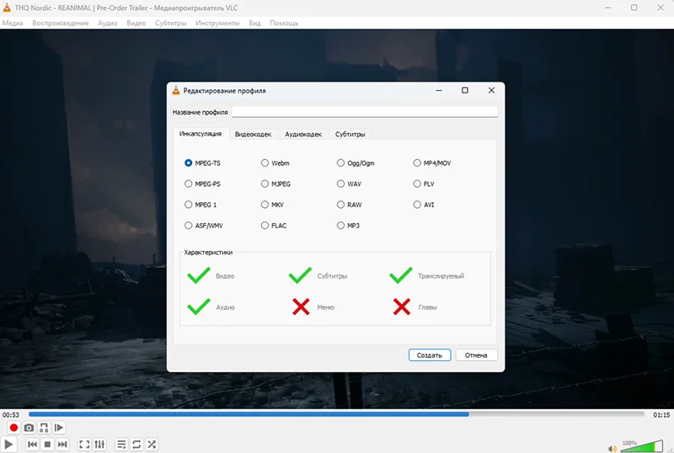Open extended settings equalizer icon
The image size is (674, 453).
(x=99, y=444)
